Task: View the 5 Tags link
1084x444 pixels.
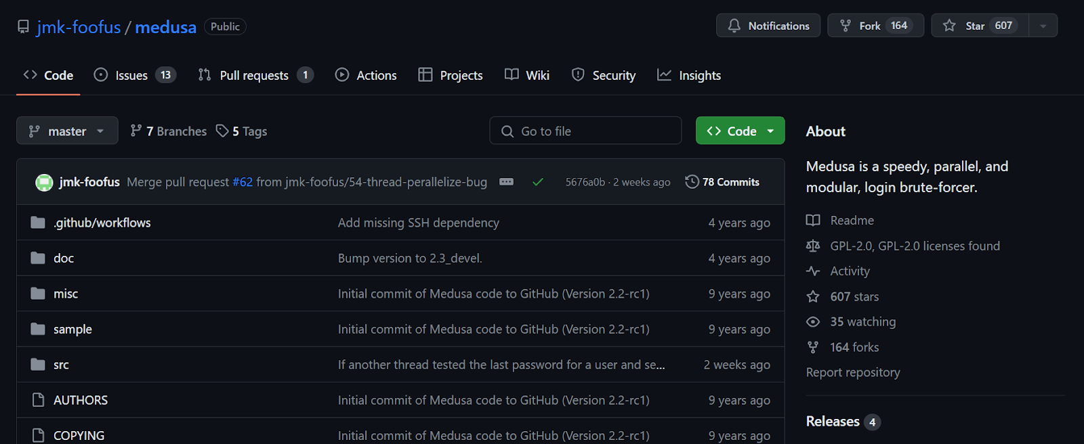Action: (242, 131)
